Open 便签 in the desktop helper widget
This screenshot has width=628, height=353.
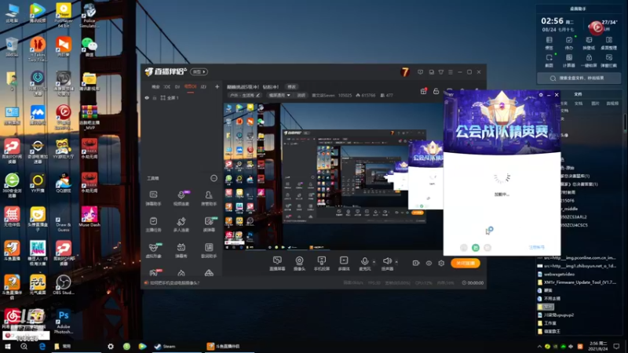(549, 43)
